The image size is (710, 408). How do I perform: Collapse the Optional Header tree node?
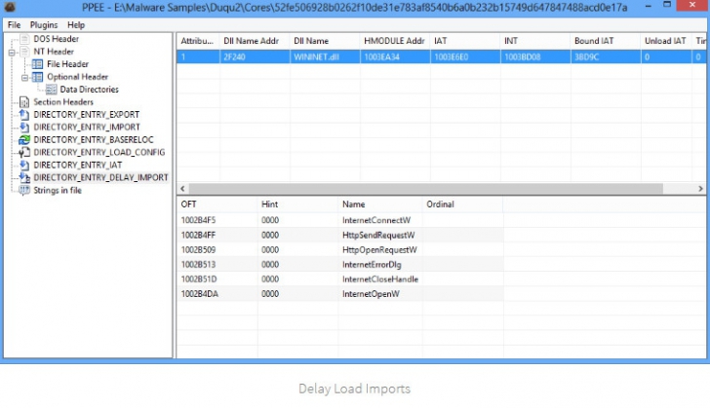pyautogui.click(x=25, y=77)
